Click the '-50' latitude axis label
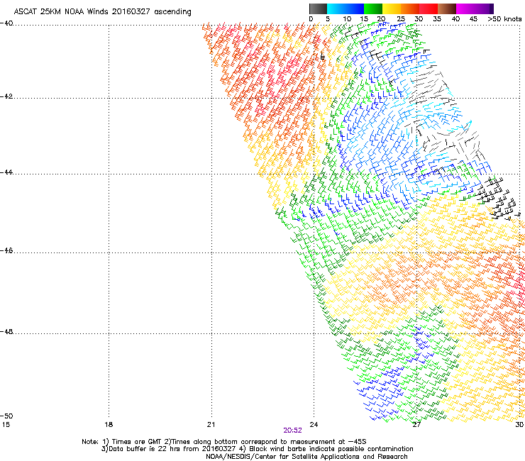 [6, 416]
